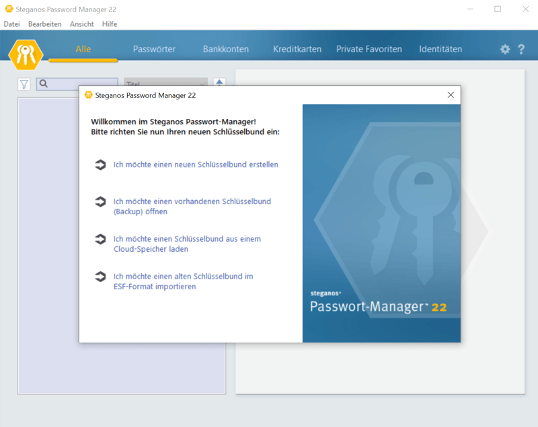Switch to the Passwörter tab
Viewport: 538px width, 427px height.
point(154,49)
